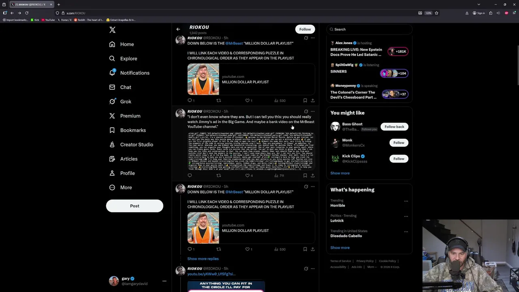Focus the X Search field
The width and height of the screenshot is (519, 292).
pos(369,29)
